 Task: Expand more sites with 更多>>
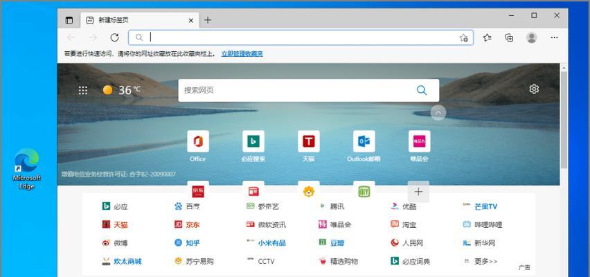coord(480,261)
